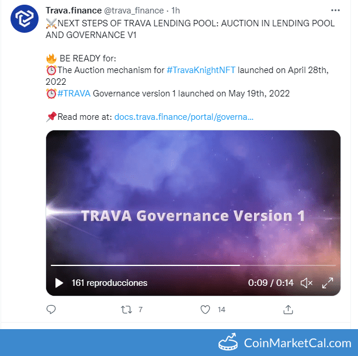Click the reply speech bubble icon
Screen dimensions: 358x356
[51, 309]
